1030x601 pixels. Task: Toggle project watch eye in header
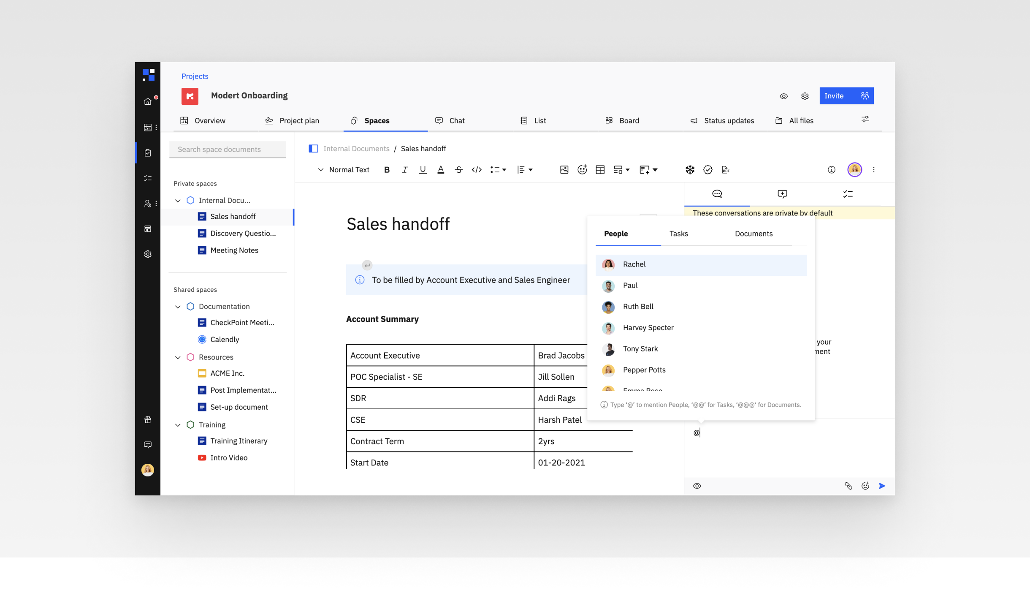click(783, 96)
